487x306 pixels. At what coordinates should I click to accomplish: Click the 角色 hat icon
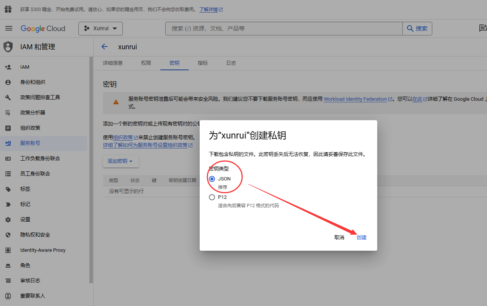(8, 266)
